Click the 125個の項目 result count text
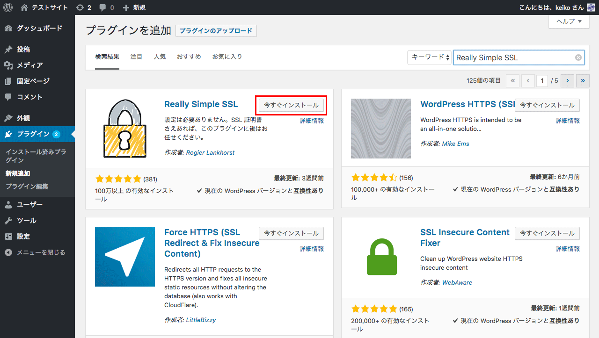This screenshot has height=338, width=599. [x=483, y=81]
